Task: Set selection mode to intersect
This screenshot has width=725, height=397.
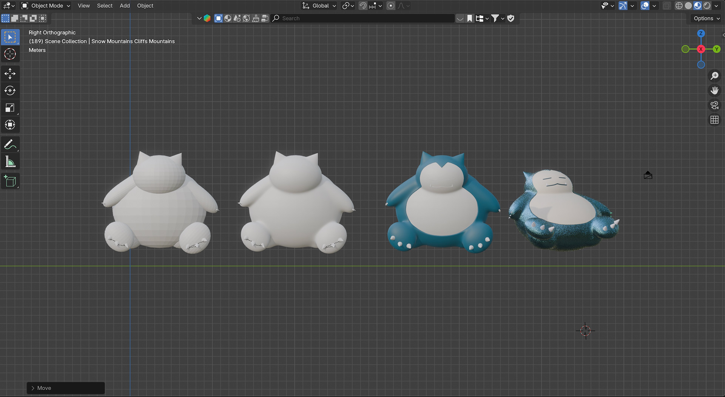Action: (x=43, y=18)
